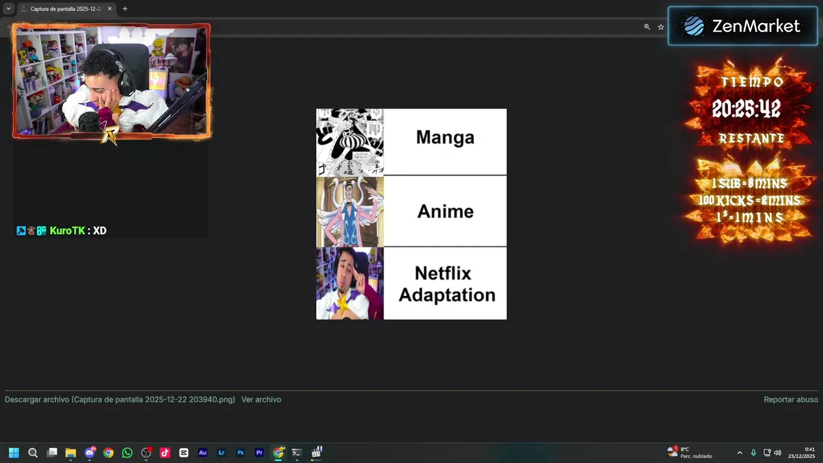Click the Manga row manga panel image
The image size is (823, 463).
pos(350,142)
